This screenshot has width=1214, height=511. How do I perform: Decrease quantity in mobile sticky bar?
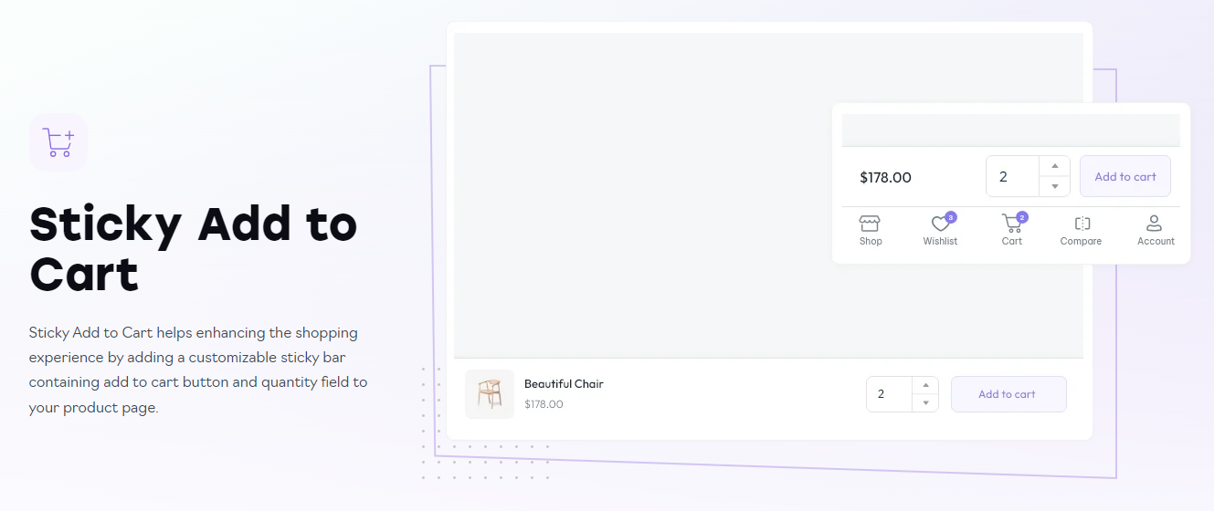[1055, 186]
